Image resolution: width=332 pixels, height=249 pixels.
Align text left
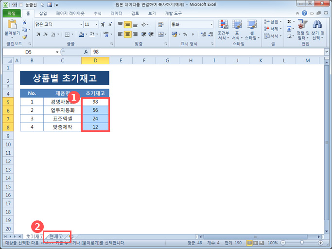[120, 34]
